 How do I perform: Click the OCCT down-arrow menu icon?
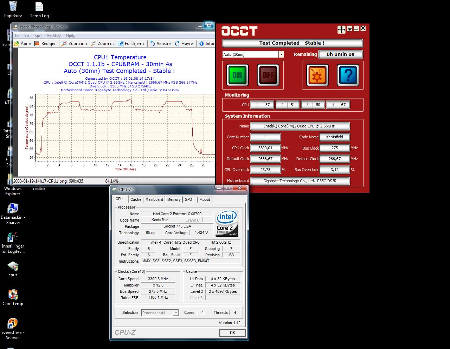[x=350, y=29]
